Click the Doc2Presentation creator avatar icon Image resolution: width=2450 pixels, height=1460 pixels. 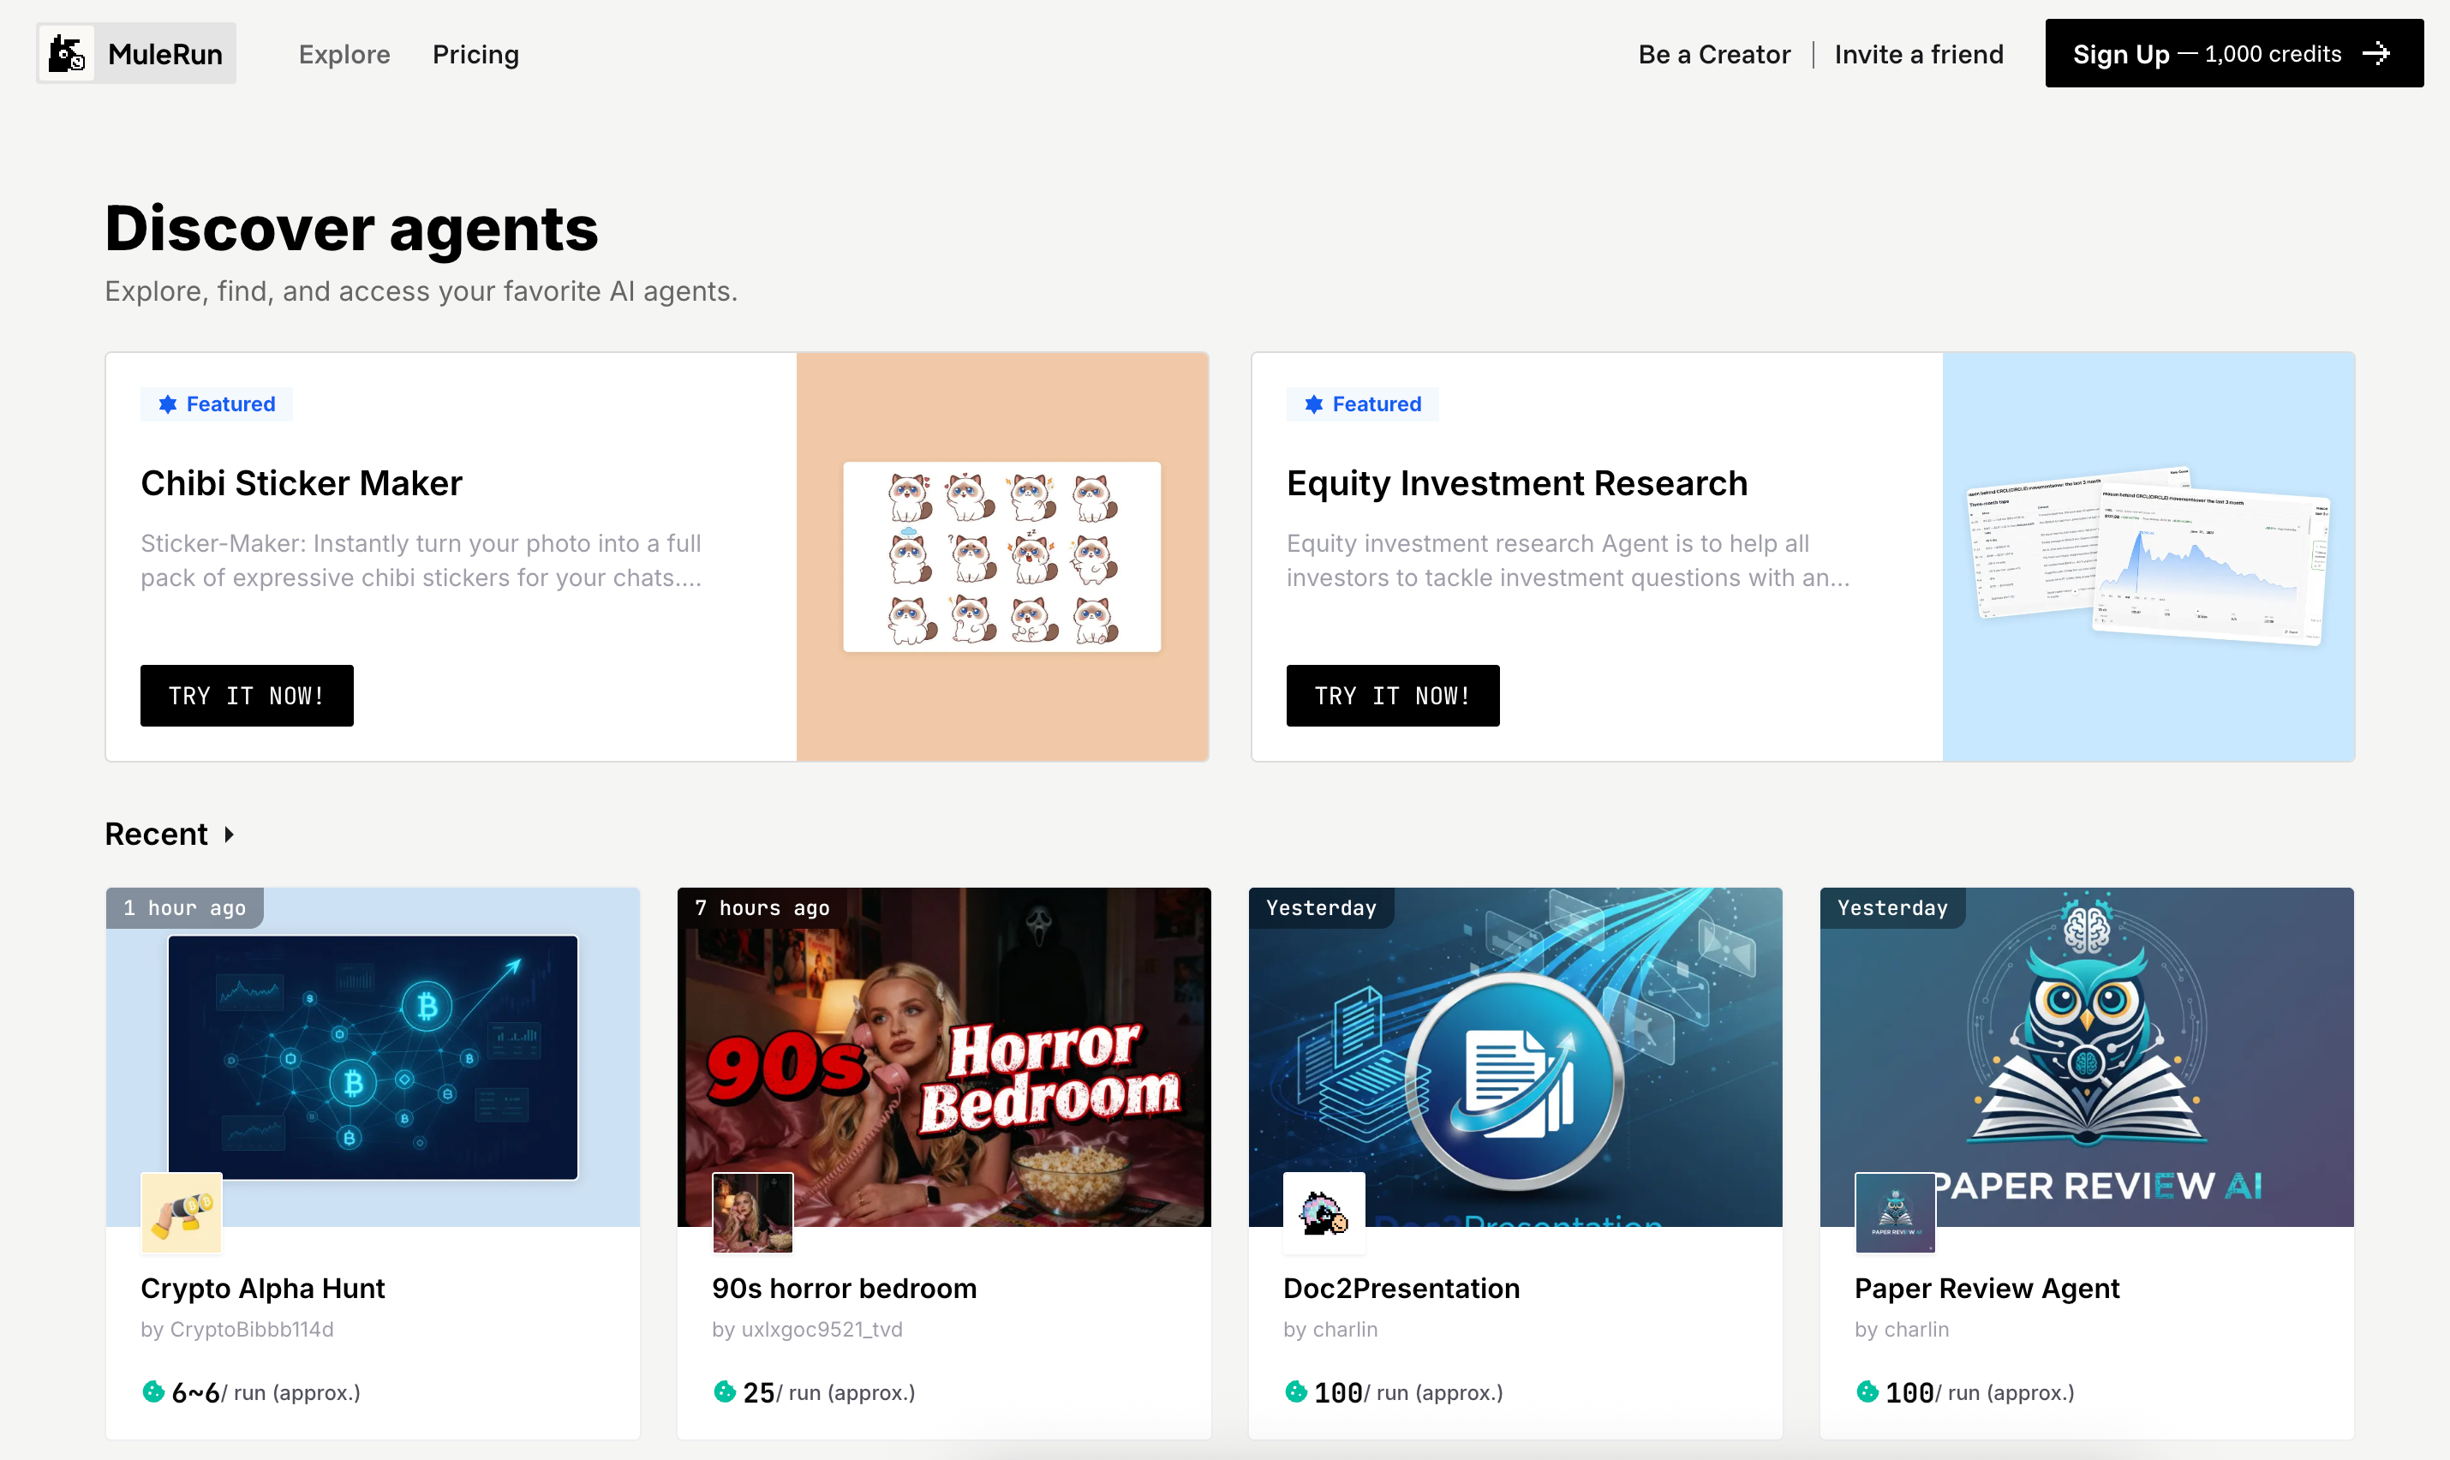1324,1212
